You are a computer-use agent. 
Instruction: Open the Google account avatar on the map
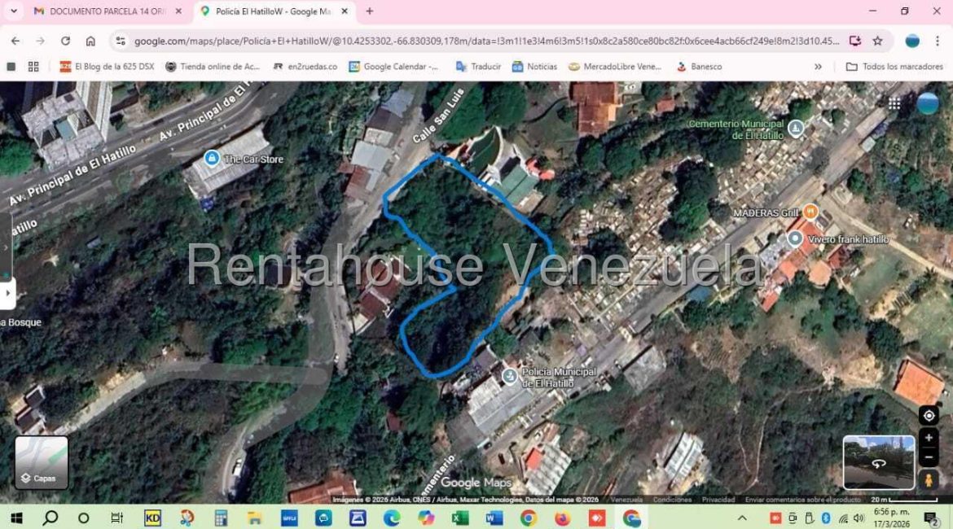click(x=928, y=104)
